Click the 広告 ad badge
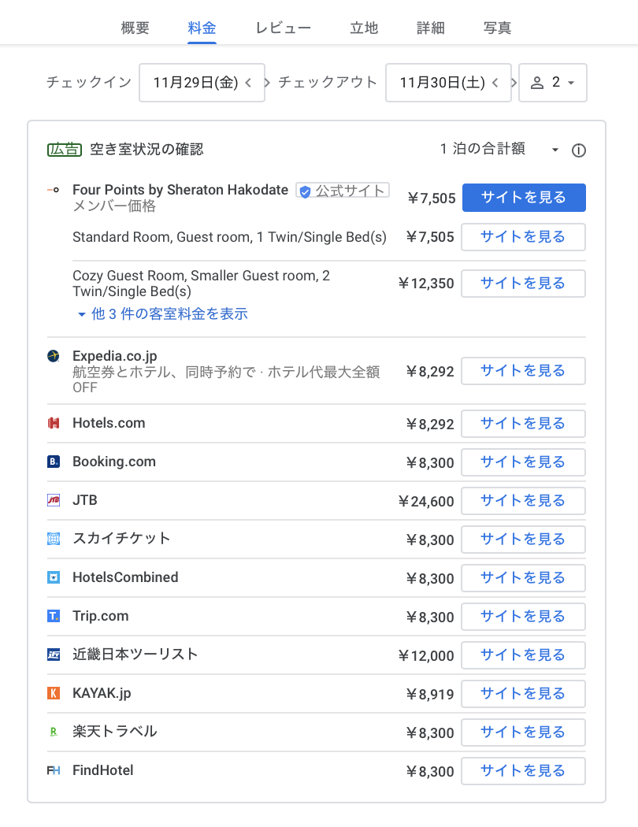This screenshot has height=827, width=638. [65, 150]
